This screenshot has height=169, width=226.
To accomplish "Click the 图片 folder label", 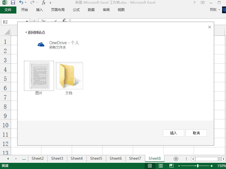I will tap(39, 93).
